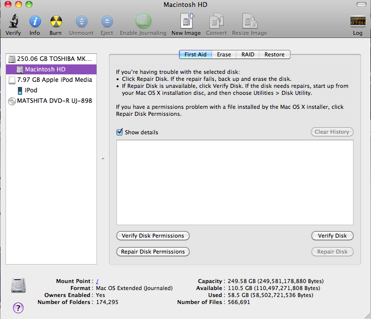Click Verify Disk Permissions button

pyautogui.click(x=153, y=236)
